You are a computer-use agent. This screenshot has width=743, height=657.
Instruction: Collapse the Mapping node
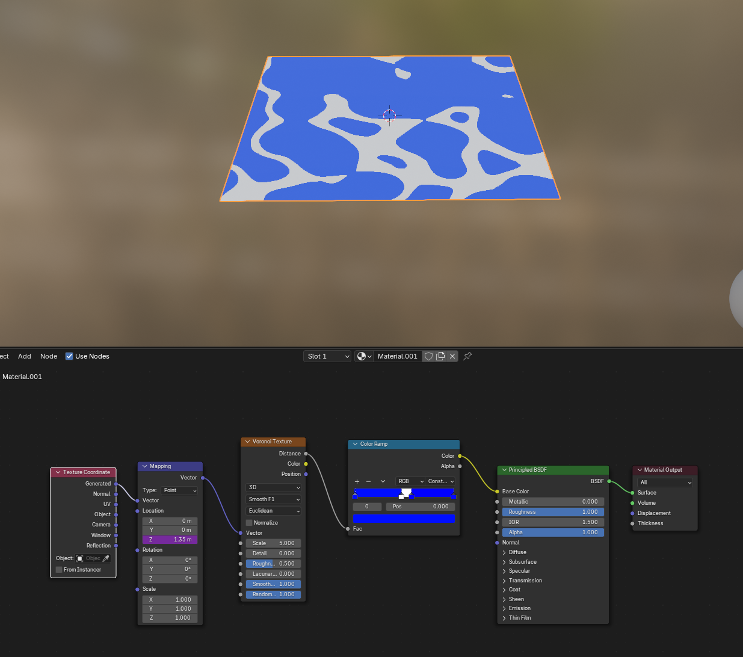pyautogui.click(x=144, y=466)
